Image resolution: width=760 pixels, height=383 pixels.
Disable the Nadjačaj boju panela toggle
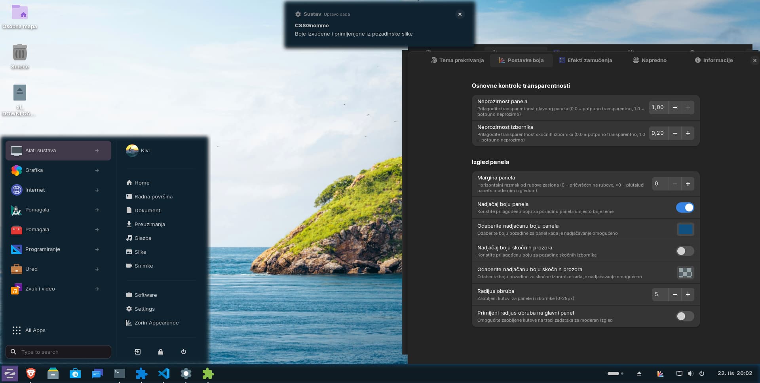[685, 208]
